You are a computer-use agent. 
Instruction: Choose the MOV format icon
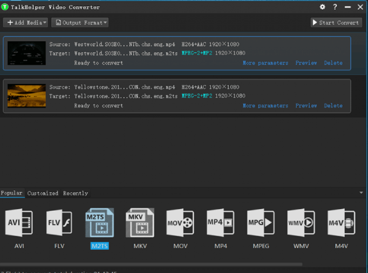pyautogui.click(x=180, y=223)
